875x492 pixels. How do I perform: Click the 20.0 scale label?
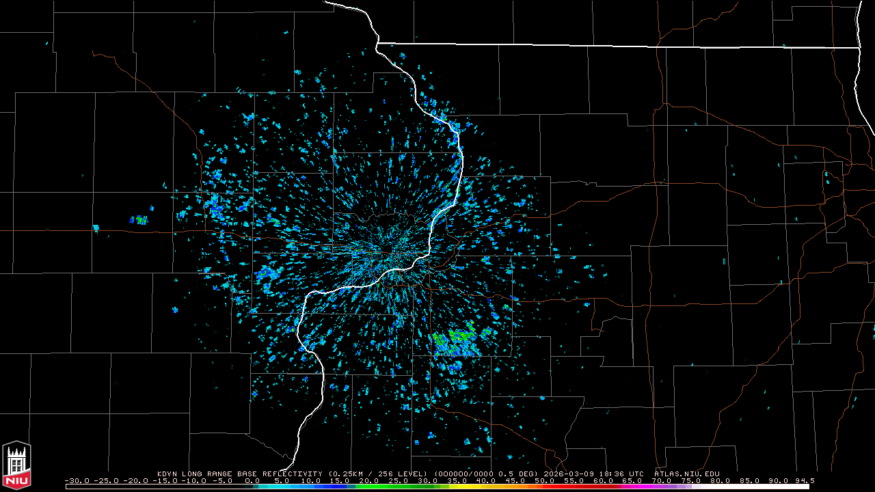point(369,481)
